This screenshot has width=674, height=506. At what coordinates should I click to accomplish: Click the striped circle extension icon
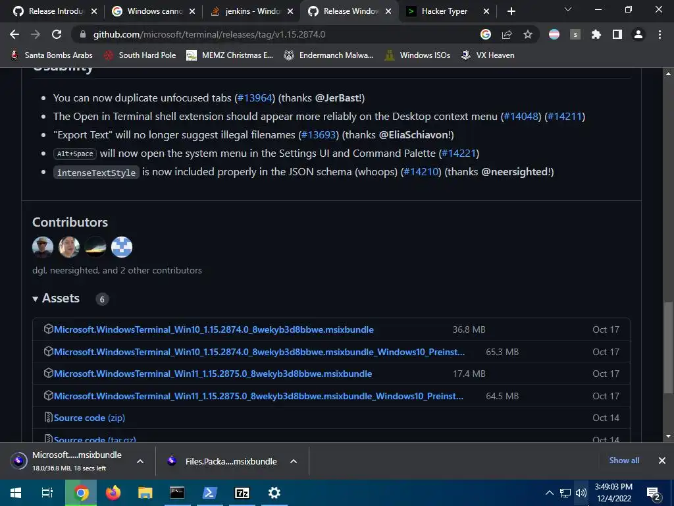coord(554,34)
